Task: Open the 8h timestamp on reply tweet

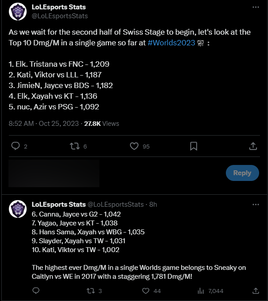Action: (x=153, y=205)
